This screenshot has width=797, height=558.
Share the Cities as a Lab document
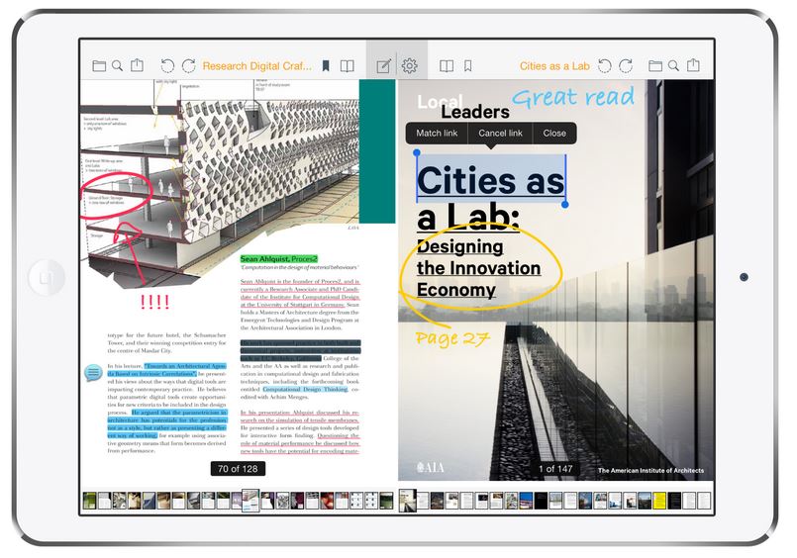pos(693,65)
